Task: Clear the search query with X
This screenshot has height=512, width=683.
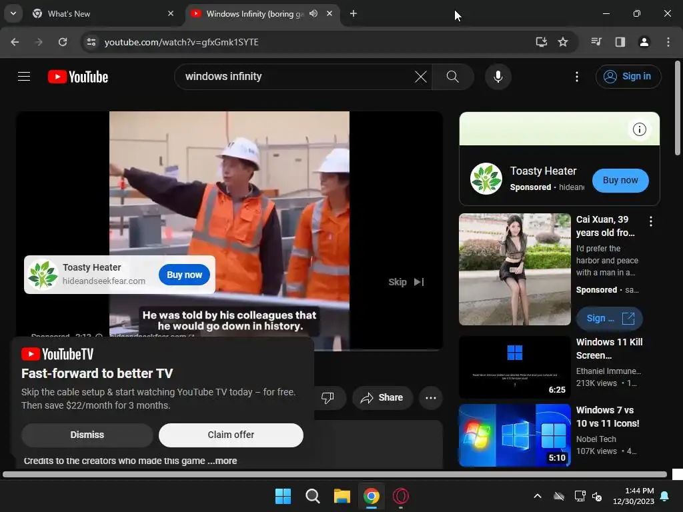Action: tap(421, 77)
